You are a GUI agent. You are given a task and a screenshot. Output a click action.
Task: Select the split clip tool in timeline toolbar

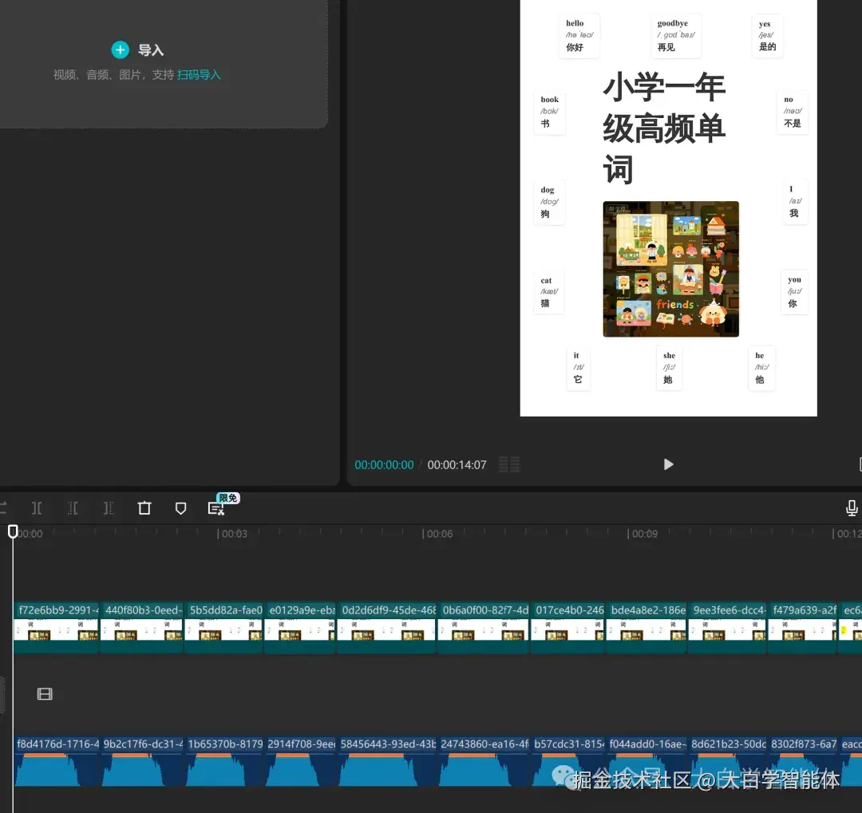(x=37, y=508)
